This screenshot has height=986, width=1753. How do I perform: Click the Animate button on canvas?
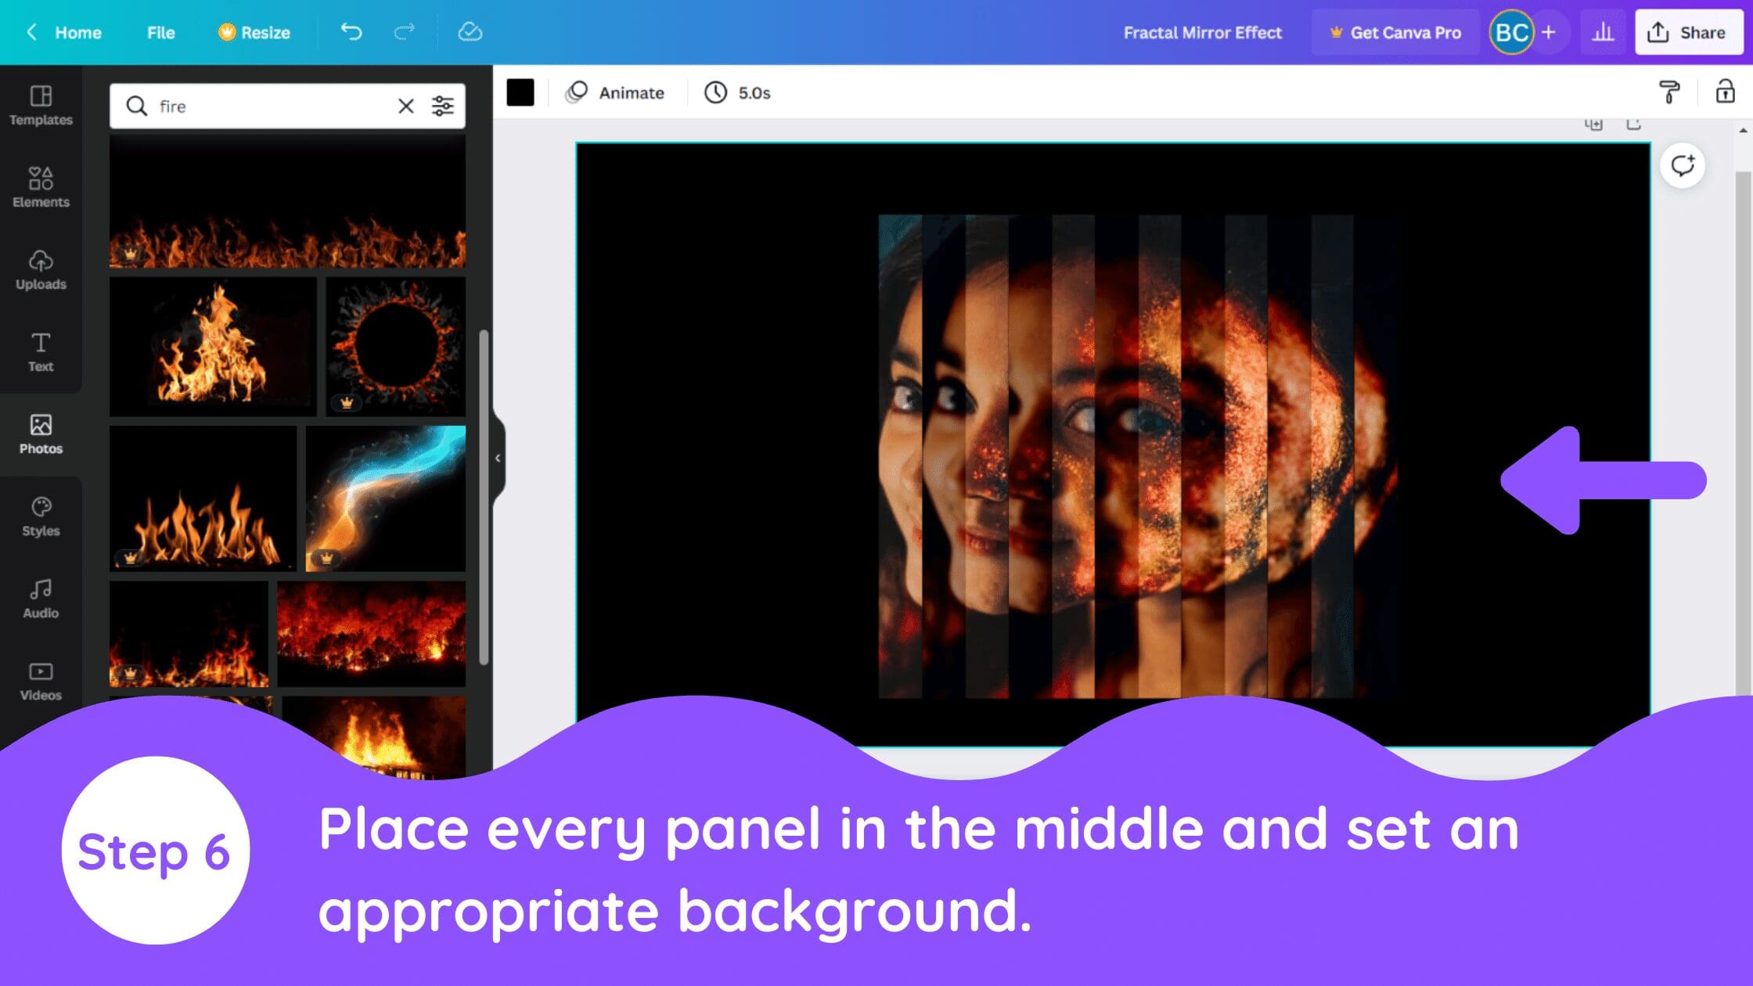[615, 92]
